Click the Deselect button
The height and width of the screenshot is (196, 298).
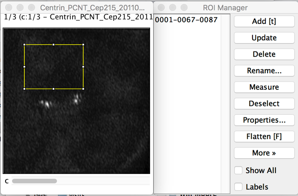pos(264,104)
